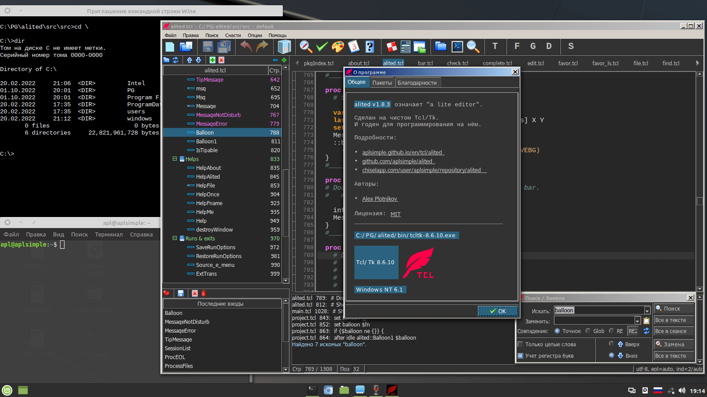Click the red X delete icon above tree
707x397 pixels.
(221, 60)
